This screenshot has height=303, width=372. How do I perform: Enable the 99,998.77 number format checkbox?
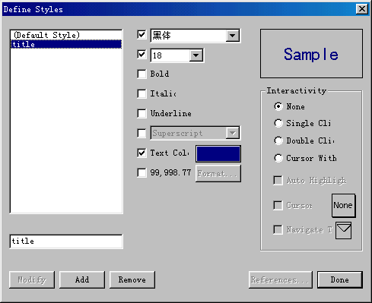pyautogui.click(x=141, y=173)
